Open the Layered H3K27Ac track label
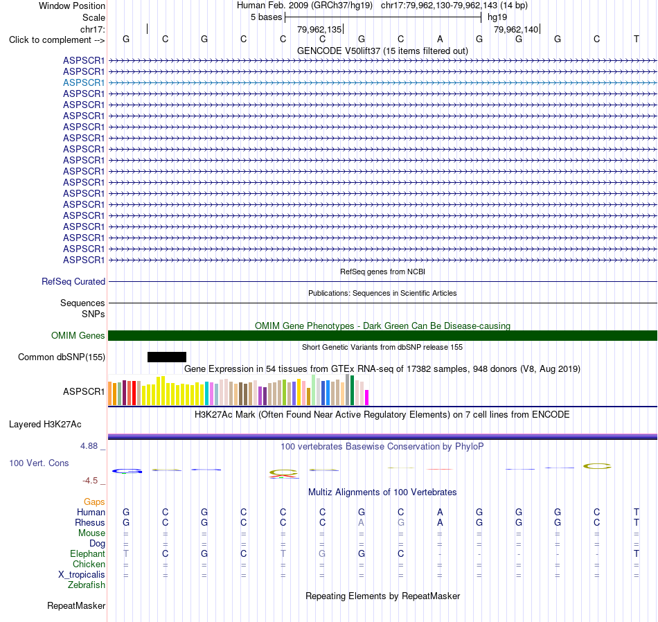This screenshot has width=658, height=622. (x=45, y=425)
